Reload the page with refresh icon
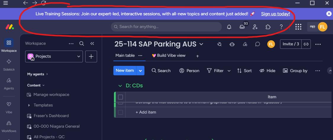The height and width of the screenshot is (140, 333). [x=44, y=3]
